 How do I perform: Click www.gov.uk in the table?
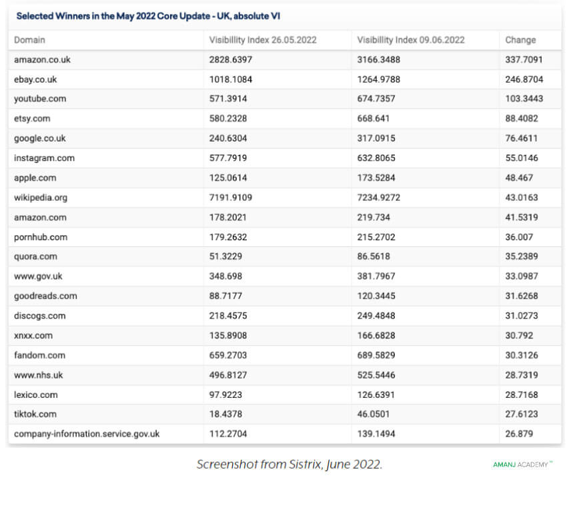tap(38, 276)
